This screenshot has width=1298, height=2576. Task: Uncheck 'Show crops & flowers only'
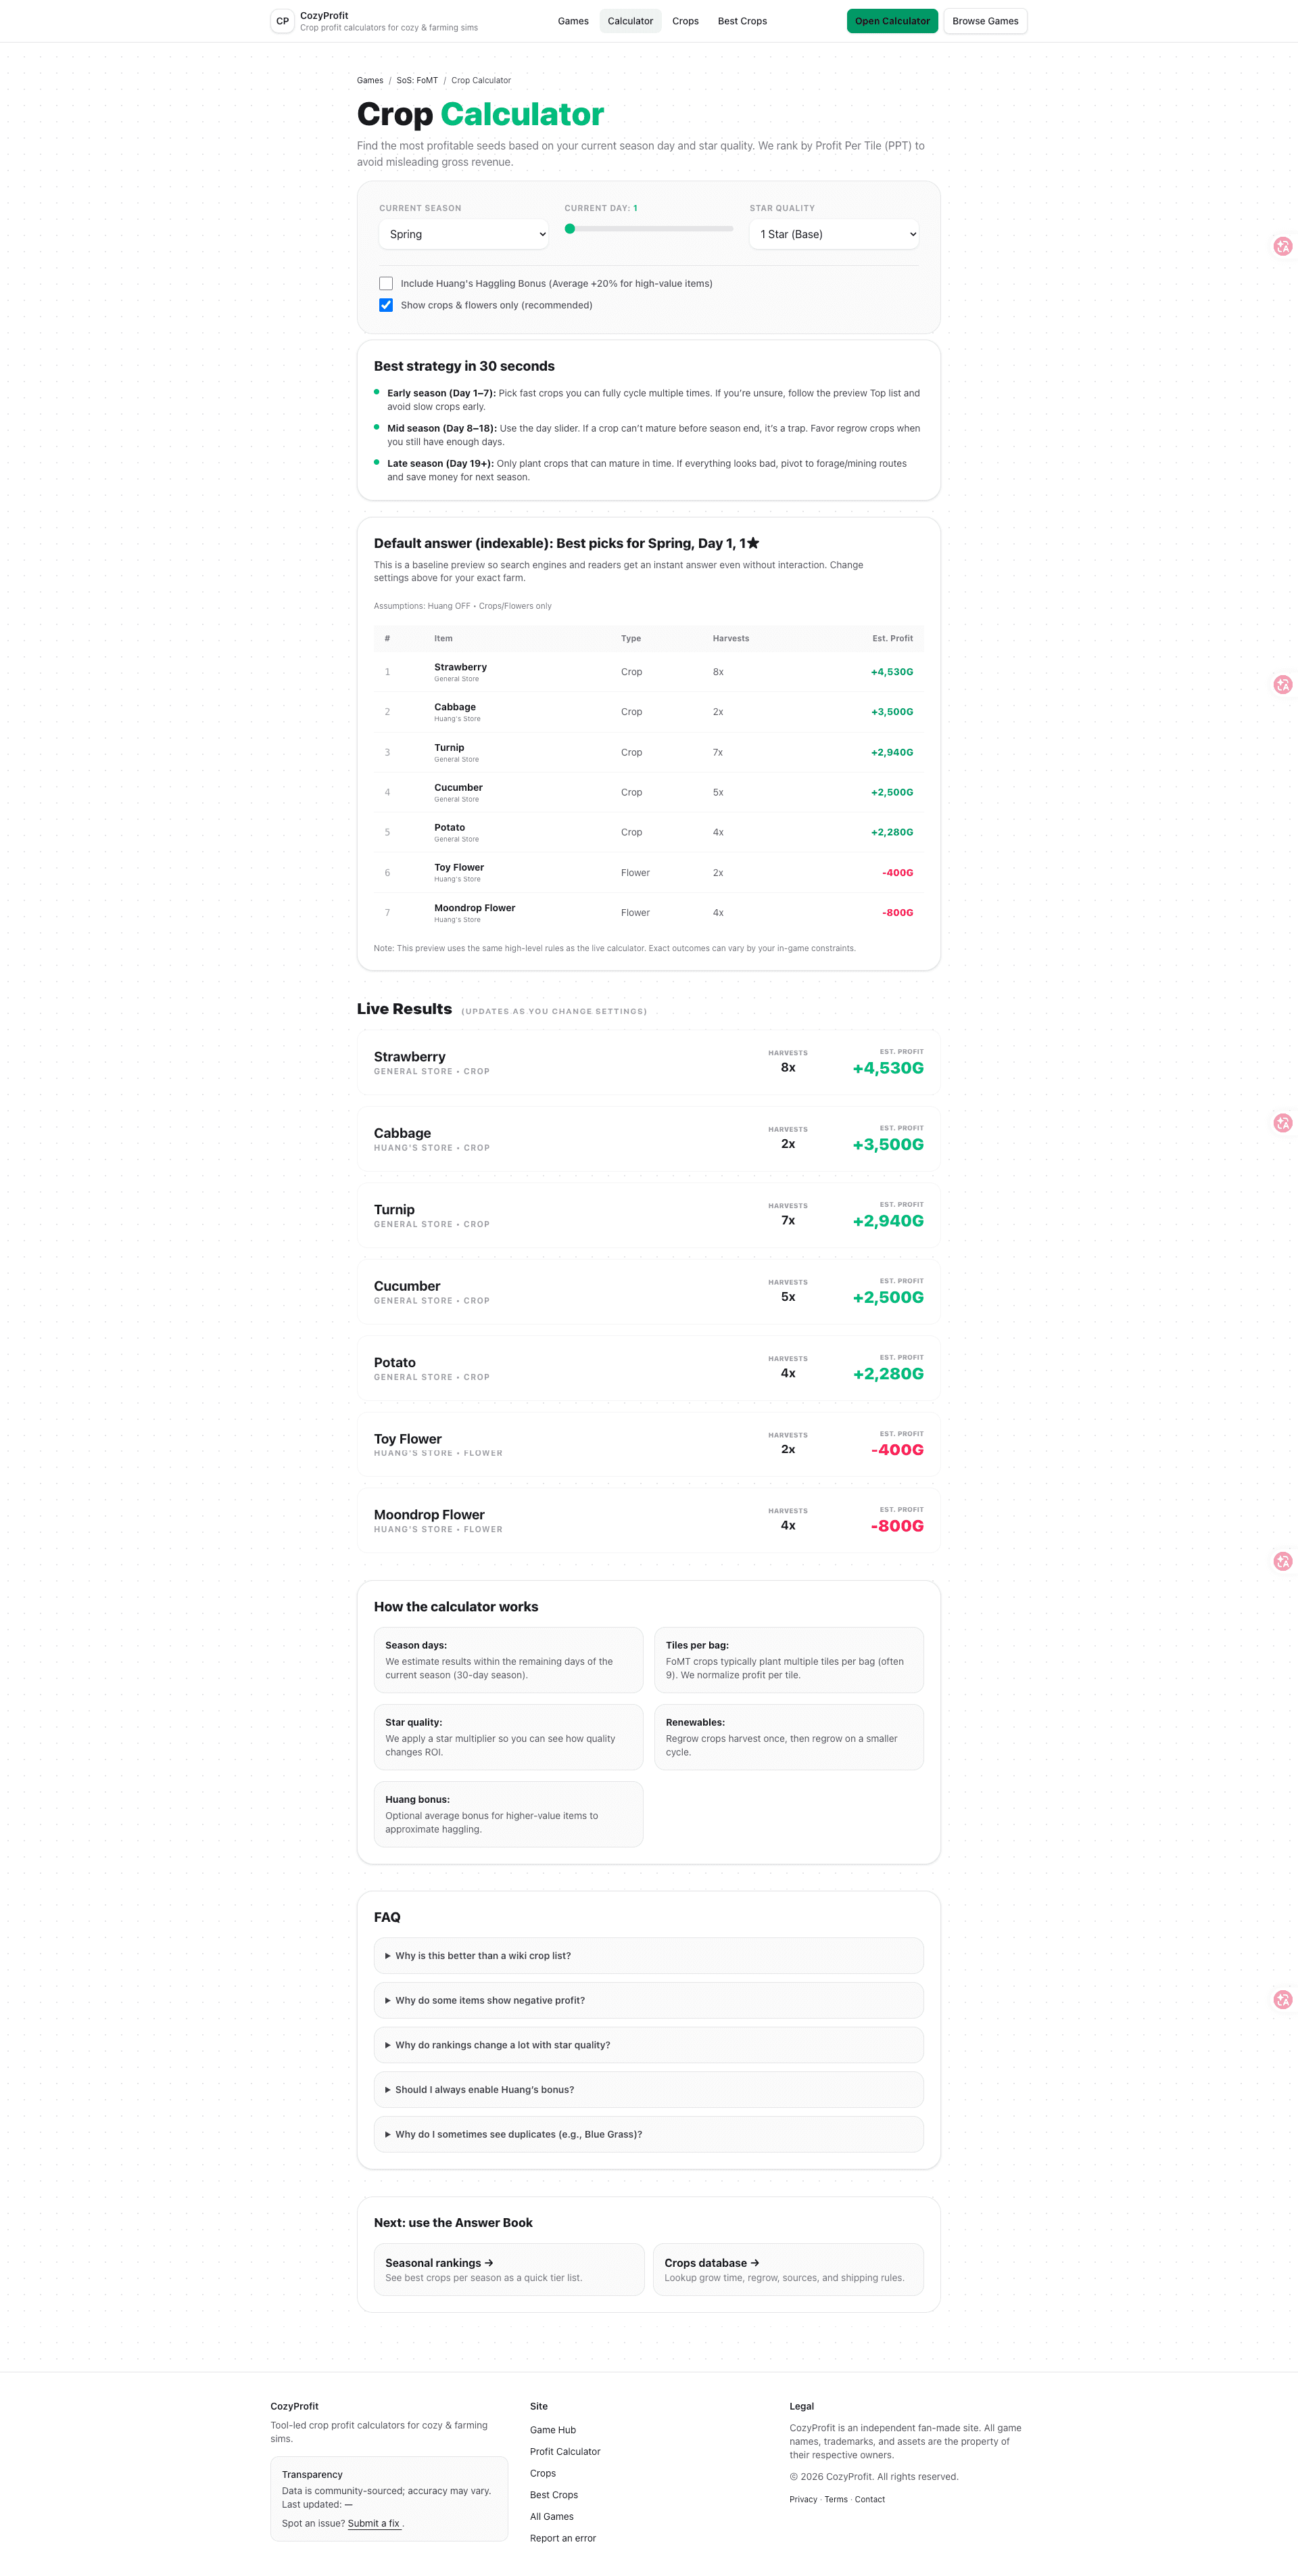pos(387,305)
